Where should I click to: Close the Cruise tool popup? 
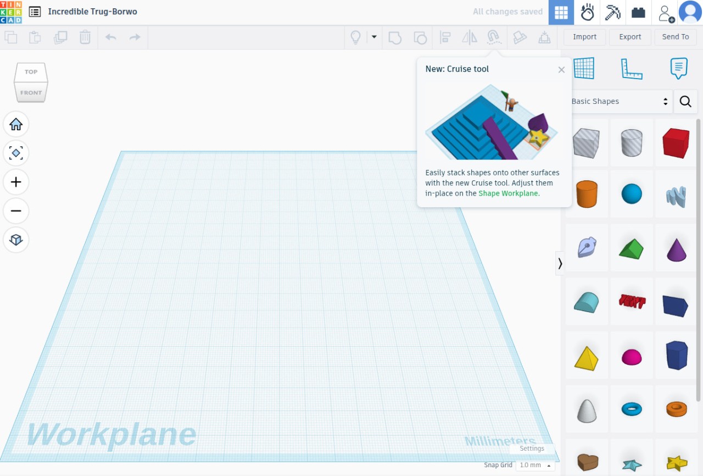[x=561, y=70]
